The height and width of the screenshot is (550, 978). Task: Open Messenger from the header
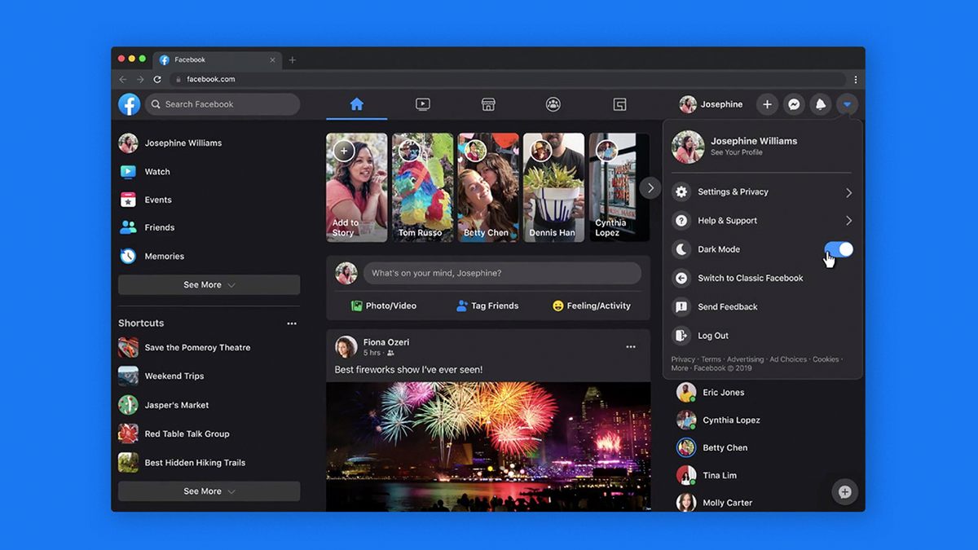[x=794, y=104]
